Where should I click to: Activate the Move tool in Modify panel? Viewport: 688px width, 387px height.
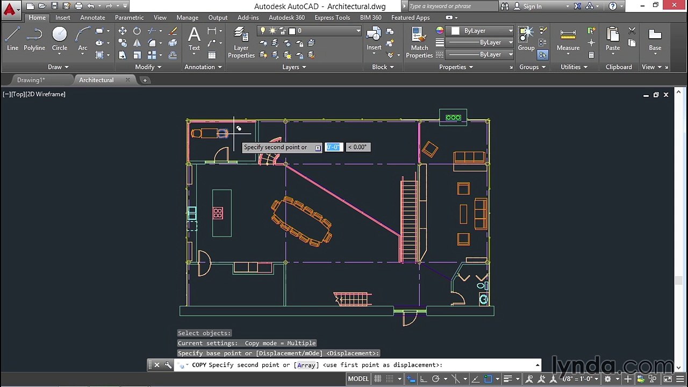coord(123,31)
